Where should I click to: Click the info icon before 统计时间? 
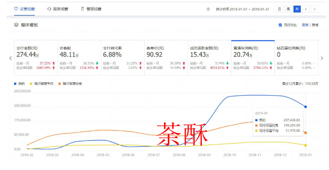208,9
